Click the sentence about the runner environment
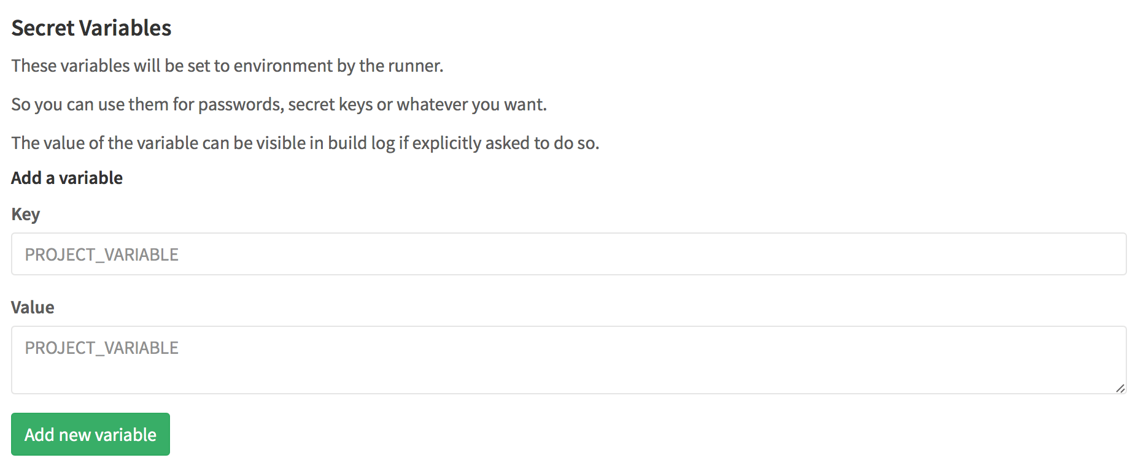1138x471 pixels. pos(227,66)
